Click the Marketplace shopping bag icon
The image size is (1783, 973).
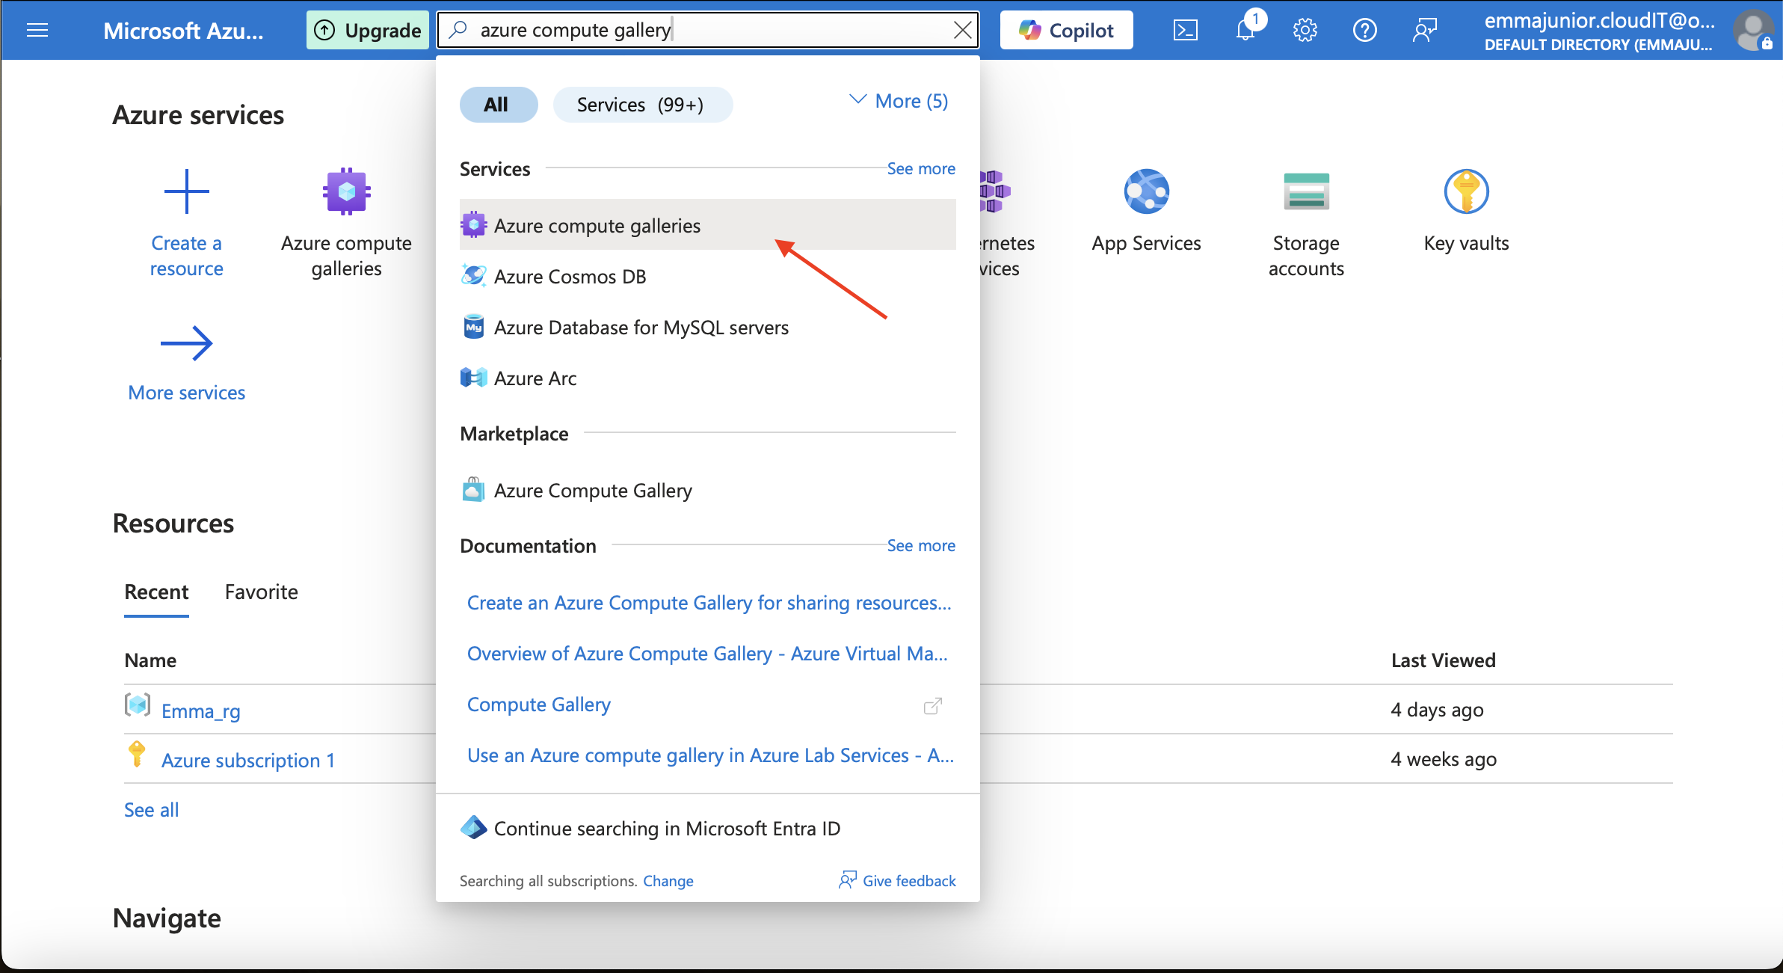(473, 490)
